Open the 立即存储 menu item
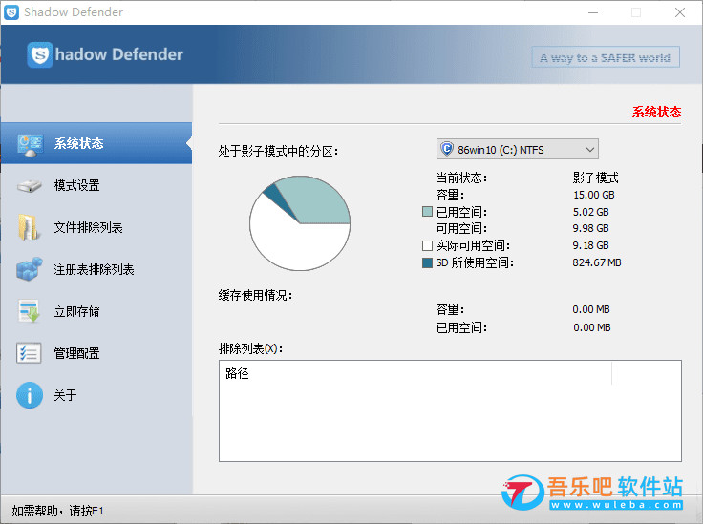This screenshot has width=703, height=524. pyautogui.click(x=96, y=311)
